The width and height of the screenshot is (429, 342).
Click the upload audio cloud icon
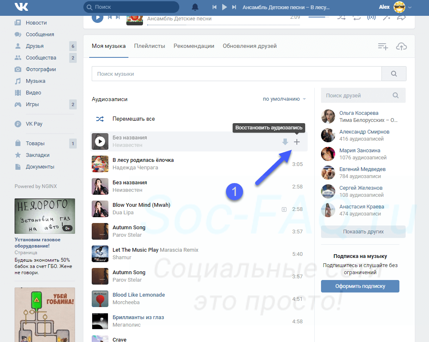tap(401, 47)
